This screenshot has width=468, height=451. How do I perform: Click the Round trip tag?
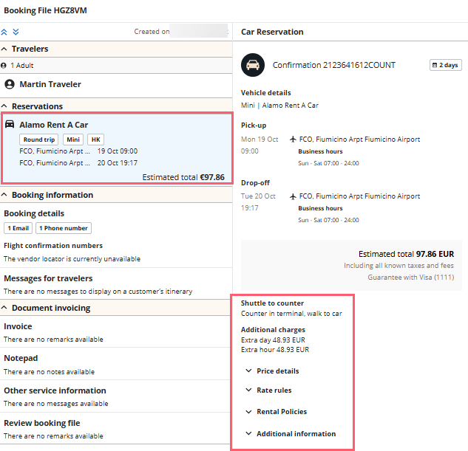39,140
